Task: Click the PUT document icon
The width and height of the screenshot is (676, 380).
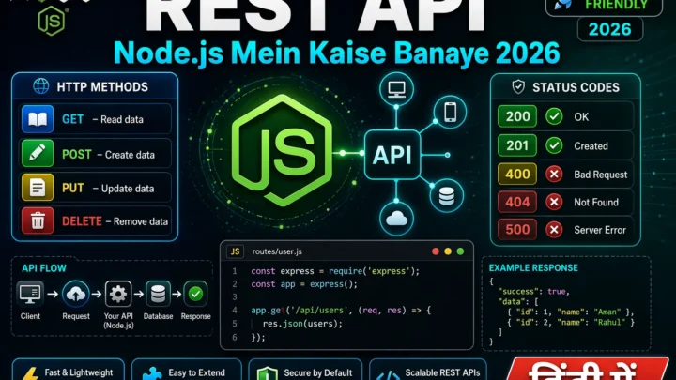Action: (38, 188)
